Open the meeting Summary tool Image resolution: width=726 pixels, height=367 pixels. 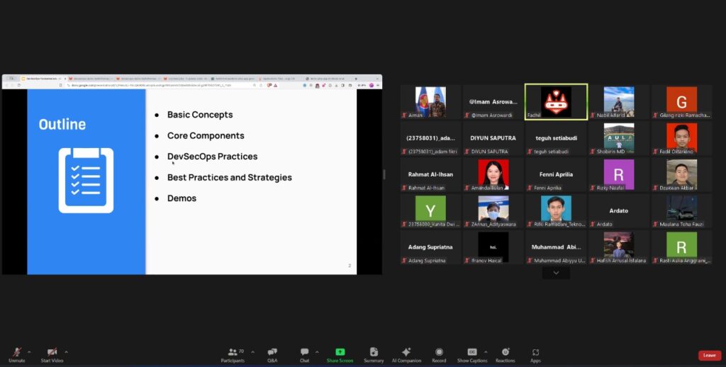coord(374,355)
